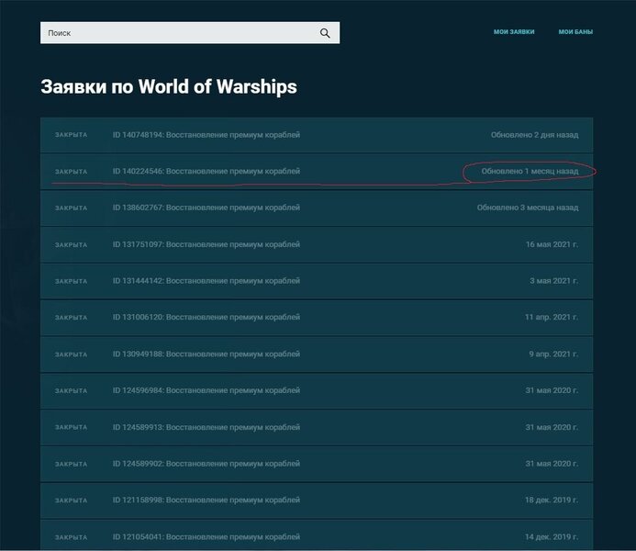
Task: Click 'Обновлено 1 месяц назад' text
Action: click(x=530, y=171)
